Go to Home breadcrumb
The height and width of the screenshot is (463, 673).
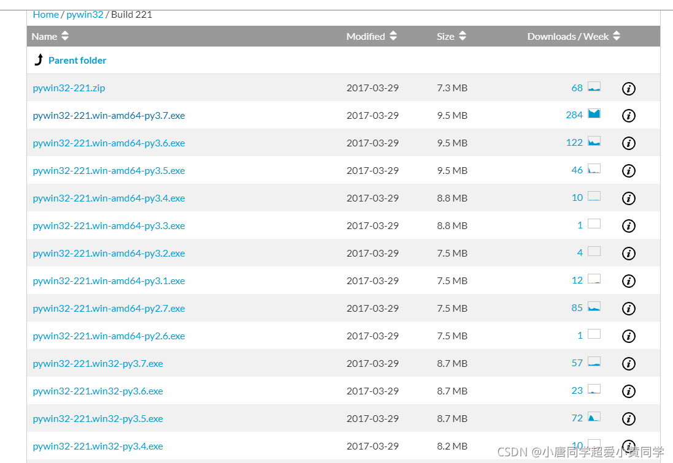click(x=45, y=15)
